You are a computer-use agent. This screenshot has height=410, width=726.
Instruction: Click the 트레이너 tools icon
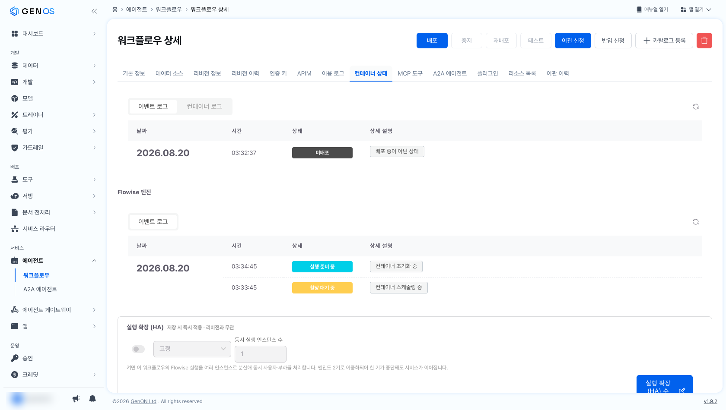click(15, 115)
